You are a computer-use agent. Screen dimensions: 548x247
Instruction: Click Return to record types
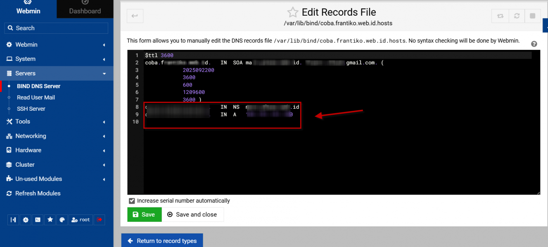coord(162,241)
